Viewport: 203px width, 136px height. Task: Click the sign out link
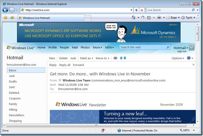point(182,51)
